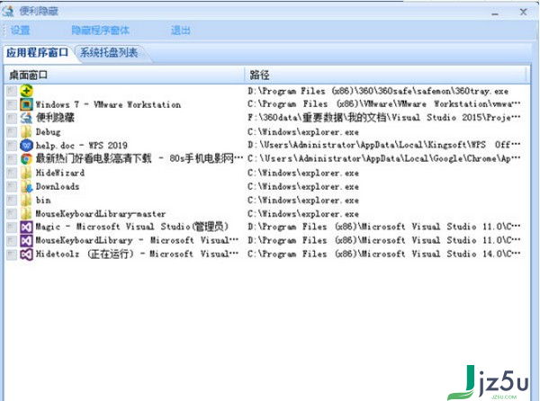This screenshot has height=401, width=540.
Task: Click the 隐藏程序窗体 menu item
Action: click(x=101, y=31)
